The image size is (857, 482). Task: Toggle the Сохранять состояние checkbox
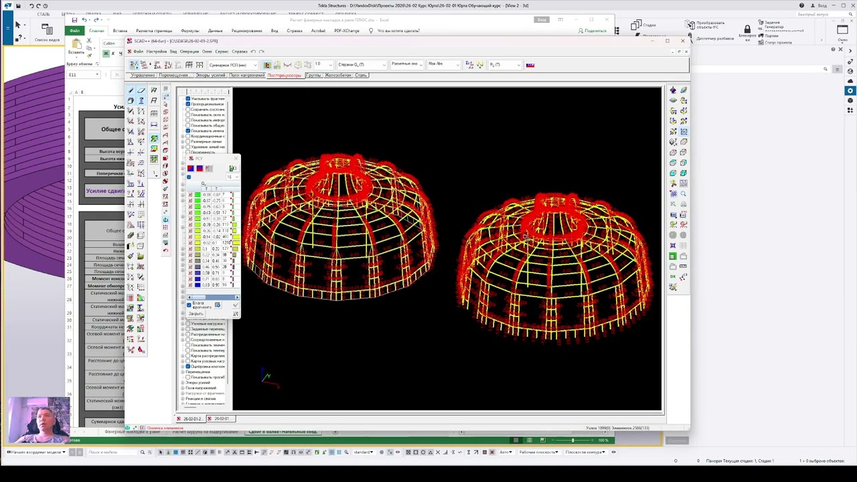188,110
